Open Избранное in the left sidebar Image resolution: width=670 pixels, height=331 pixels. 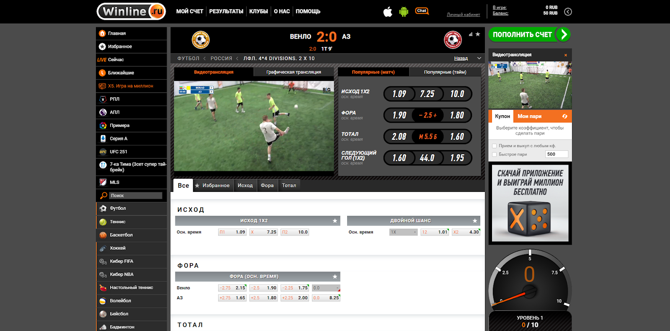pyautogui.click(x=131, y=47)
